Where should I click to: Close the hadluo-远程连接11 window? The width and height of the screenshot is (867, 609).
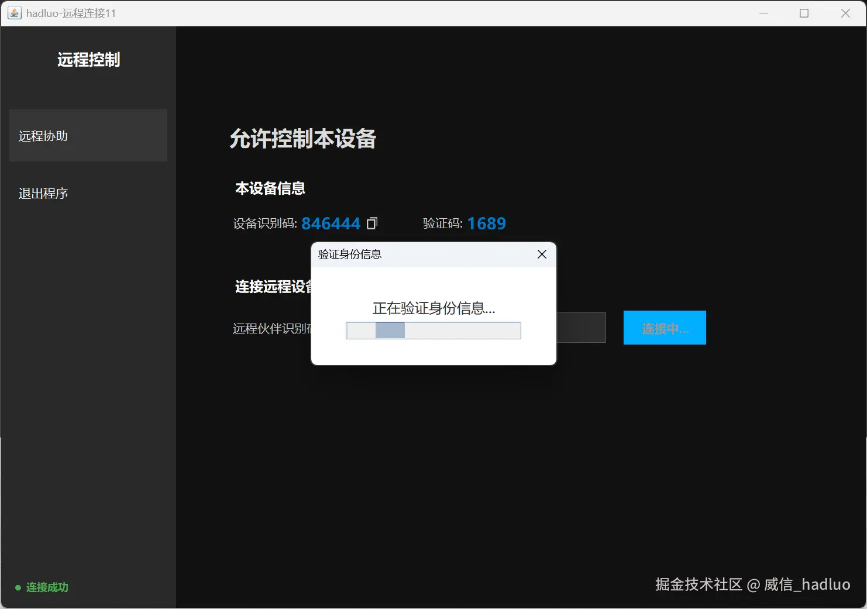pyautogui.click(x=845, y=13)
